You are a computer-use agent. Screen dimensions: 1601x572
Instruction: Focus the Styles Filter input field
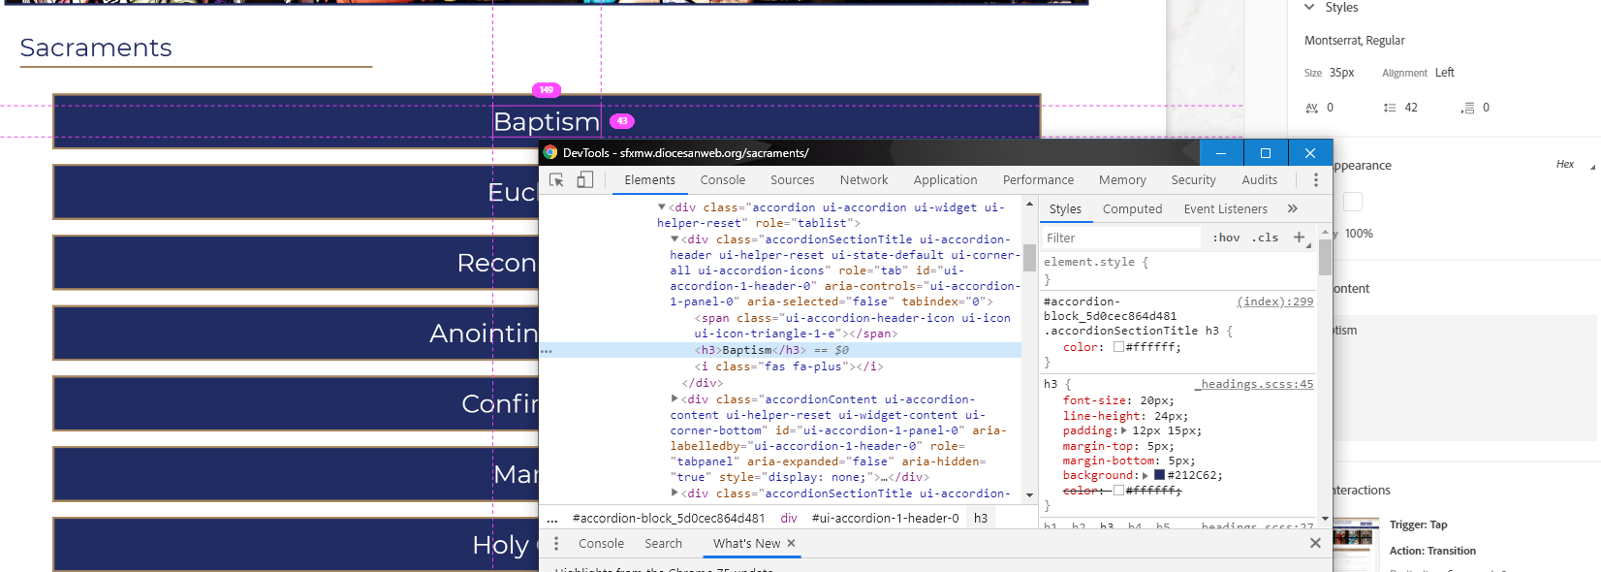1119,238
